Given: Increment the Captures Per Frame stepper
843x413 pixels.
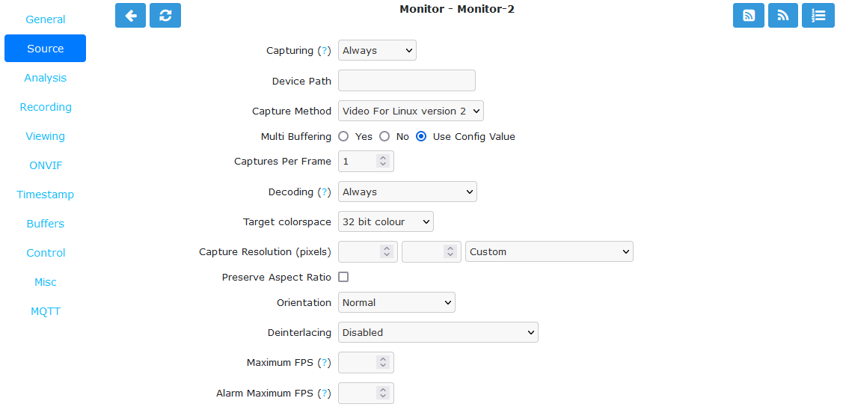Looking at the screenshot, I should [383, 158].
